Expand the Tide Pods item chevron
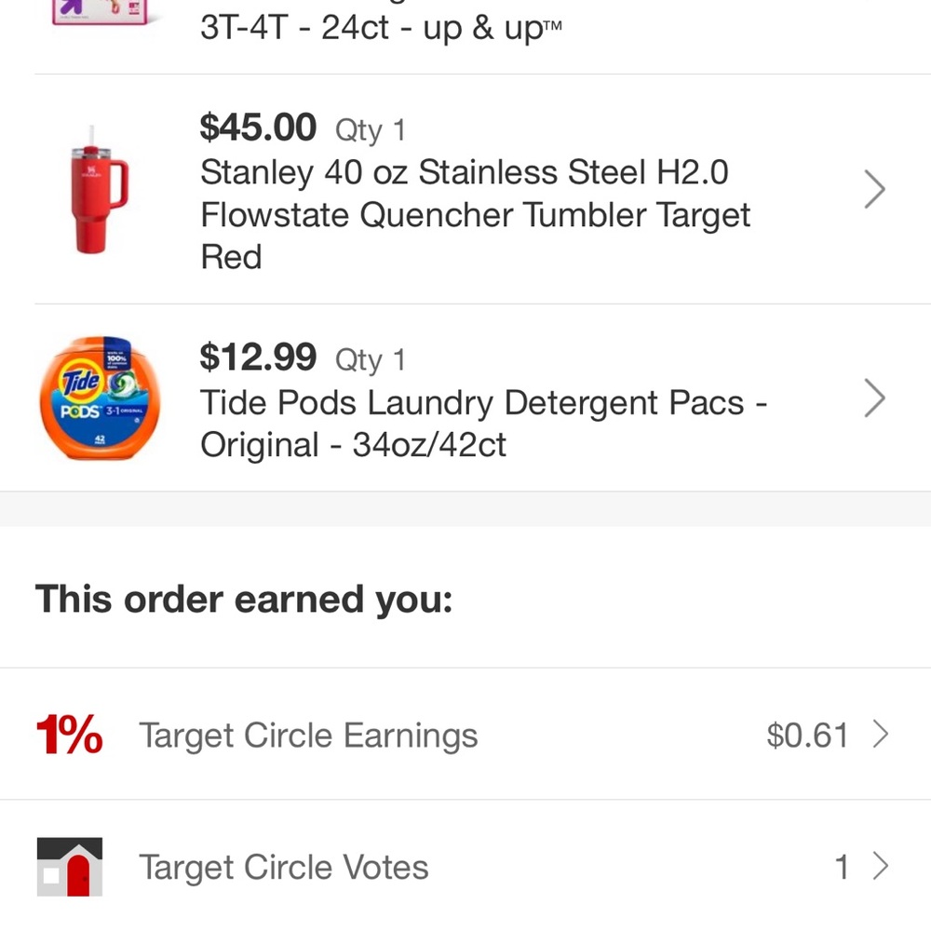Viewport: 931px width, 931px height. point(874,398)
